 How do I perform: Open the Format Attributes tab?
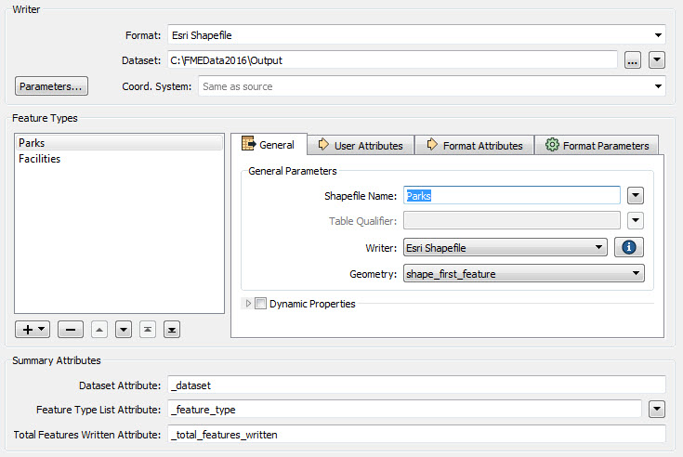click(474, 145)
